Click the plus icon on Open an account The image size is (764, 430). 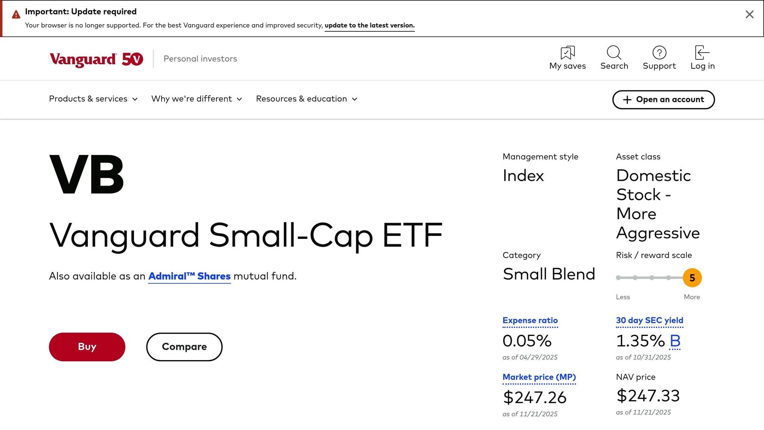626,100
